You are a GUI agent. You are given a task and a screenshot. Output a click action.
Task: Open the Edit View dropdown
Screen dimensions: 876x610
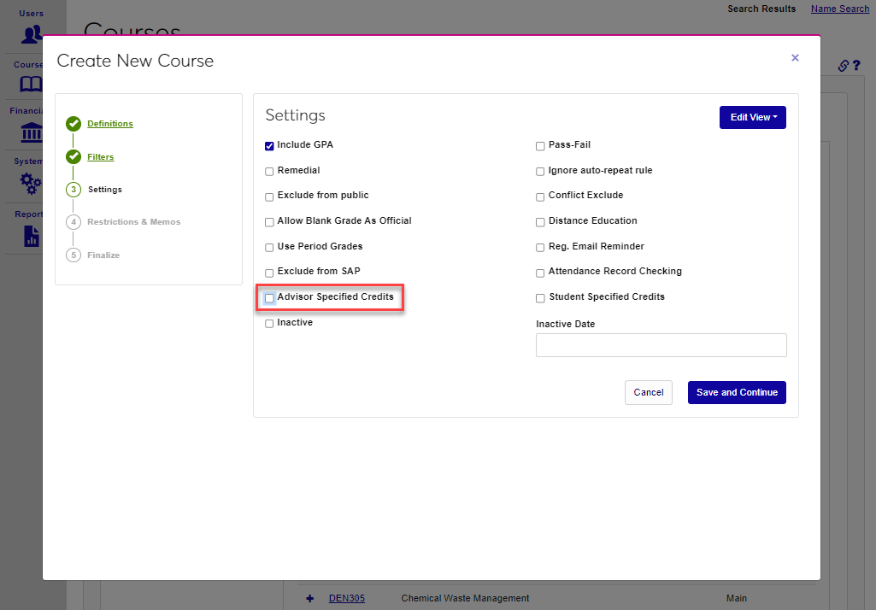click(x=753, y=117)
